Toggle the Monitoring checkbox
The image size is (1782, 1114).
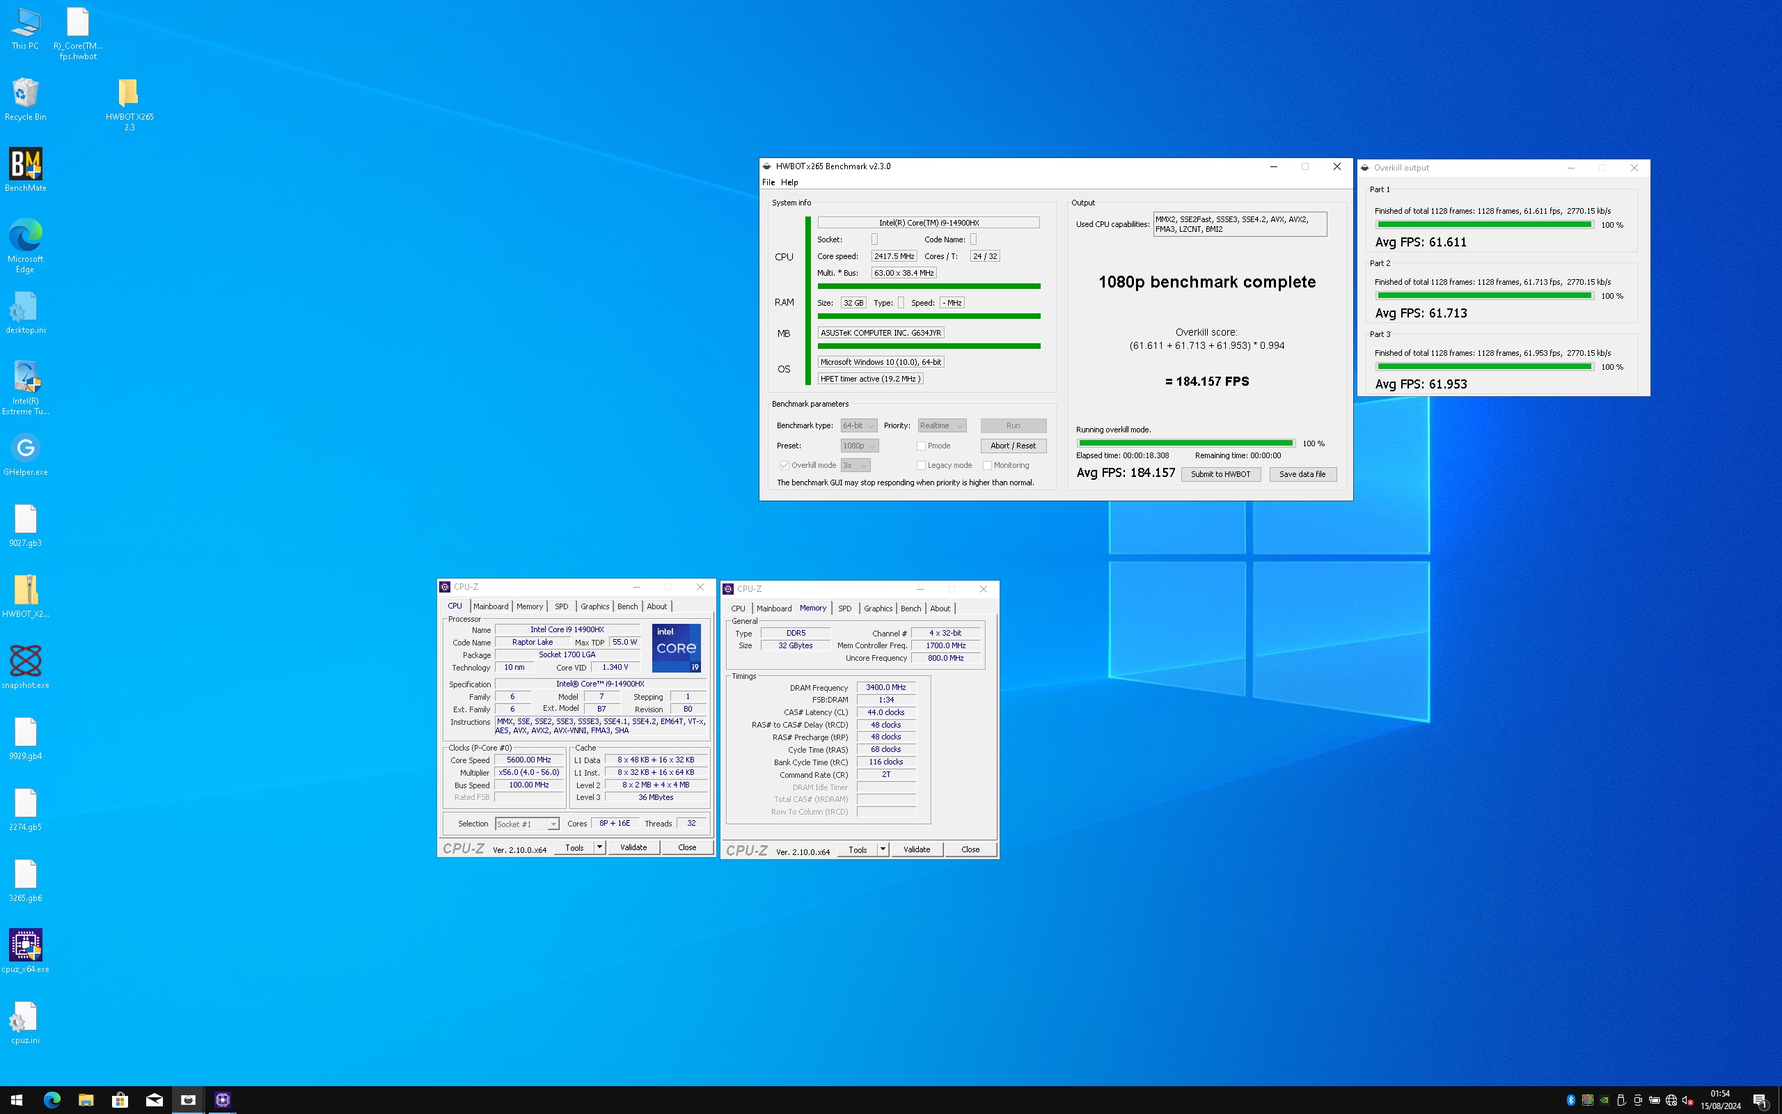click(x=987, y=465)
